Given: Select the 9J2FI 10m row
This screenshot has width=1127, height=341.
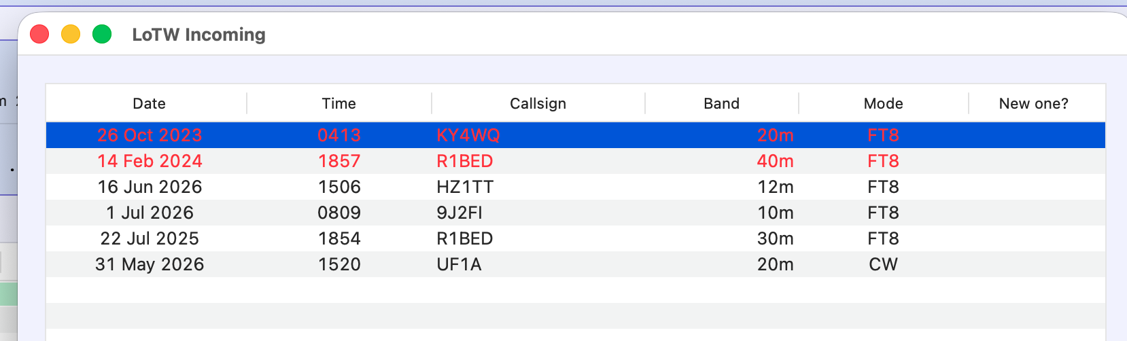Looking at the screenshot, I should (576, 213).
